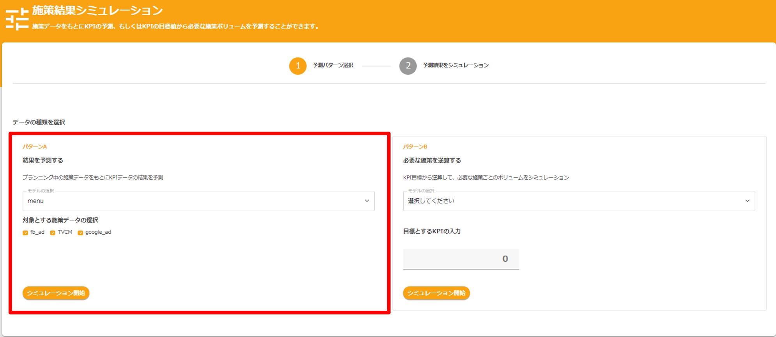776x337 pixels.
Task: Uncheck the google_ad checkbox
Action: pyautogui.click(x=80, y=233)
